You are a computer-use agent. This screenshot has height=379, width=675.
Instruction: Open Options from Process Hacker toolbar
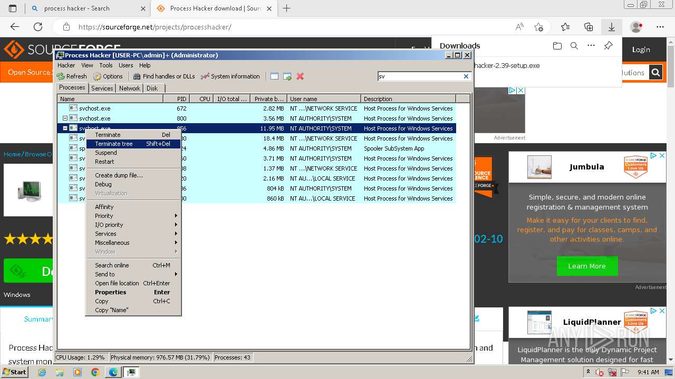[x=108, y=76]
